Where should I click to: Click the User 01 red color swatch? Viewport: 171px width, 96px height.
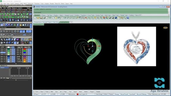(x=25, y=49)
